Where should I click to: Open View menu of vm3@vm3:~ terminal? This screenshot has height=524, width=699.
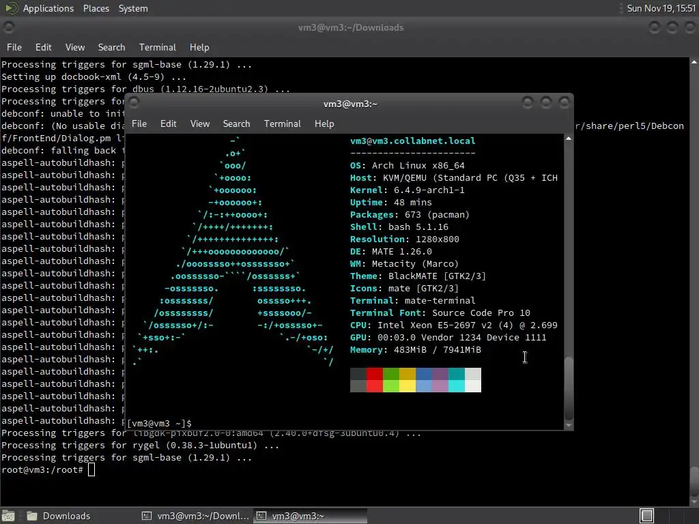click(200, 124)
